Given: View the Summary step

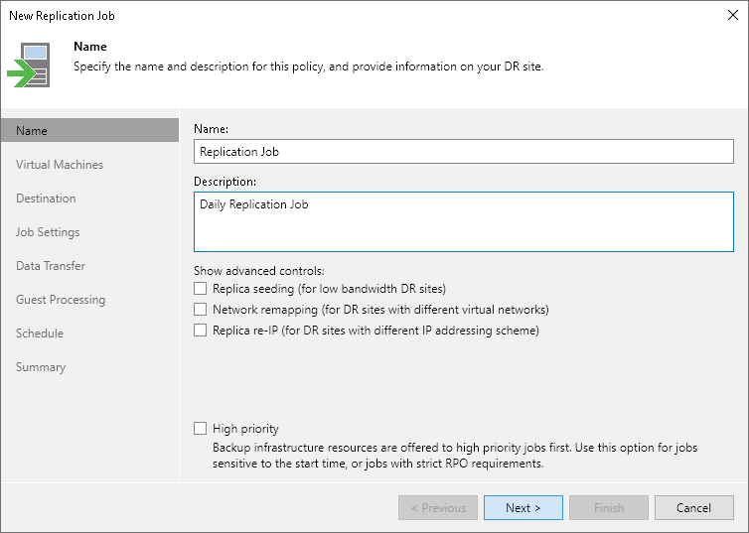Looking at the screenshot, I should click(x=41, y=367).
